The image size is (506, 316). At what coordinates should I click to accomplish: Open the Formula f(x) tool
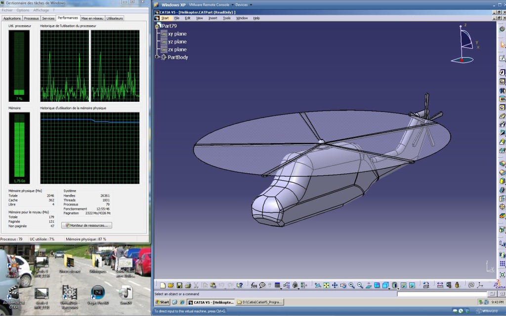click(253, 285)
